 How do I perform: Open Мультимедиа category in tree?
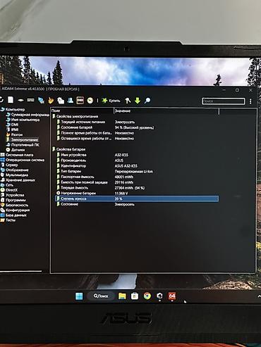(14, 175)
